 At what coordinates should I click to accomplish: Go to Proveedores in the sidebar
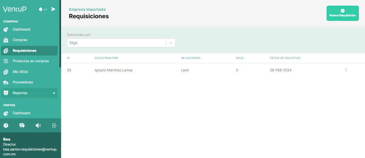pos(23,82)
